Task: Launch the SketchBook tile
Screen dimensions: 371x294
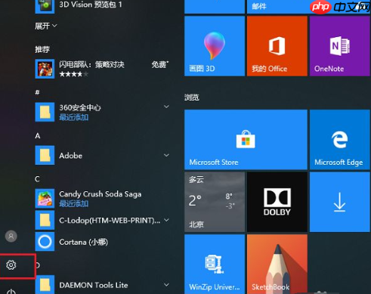Action: [x=277, y=265]
